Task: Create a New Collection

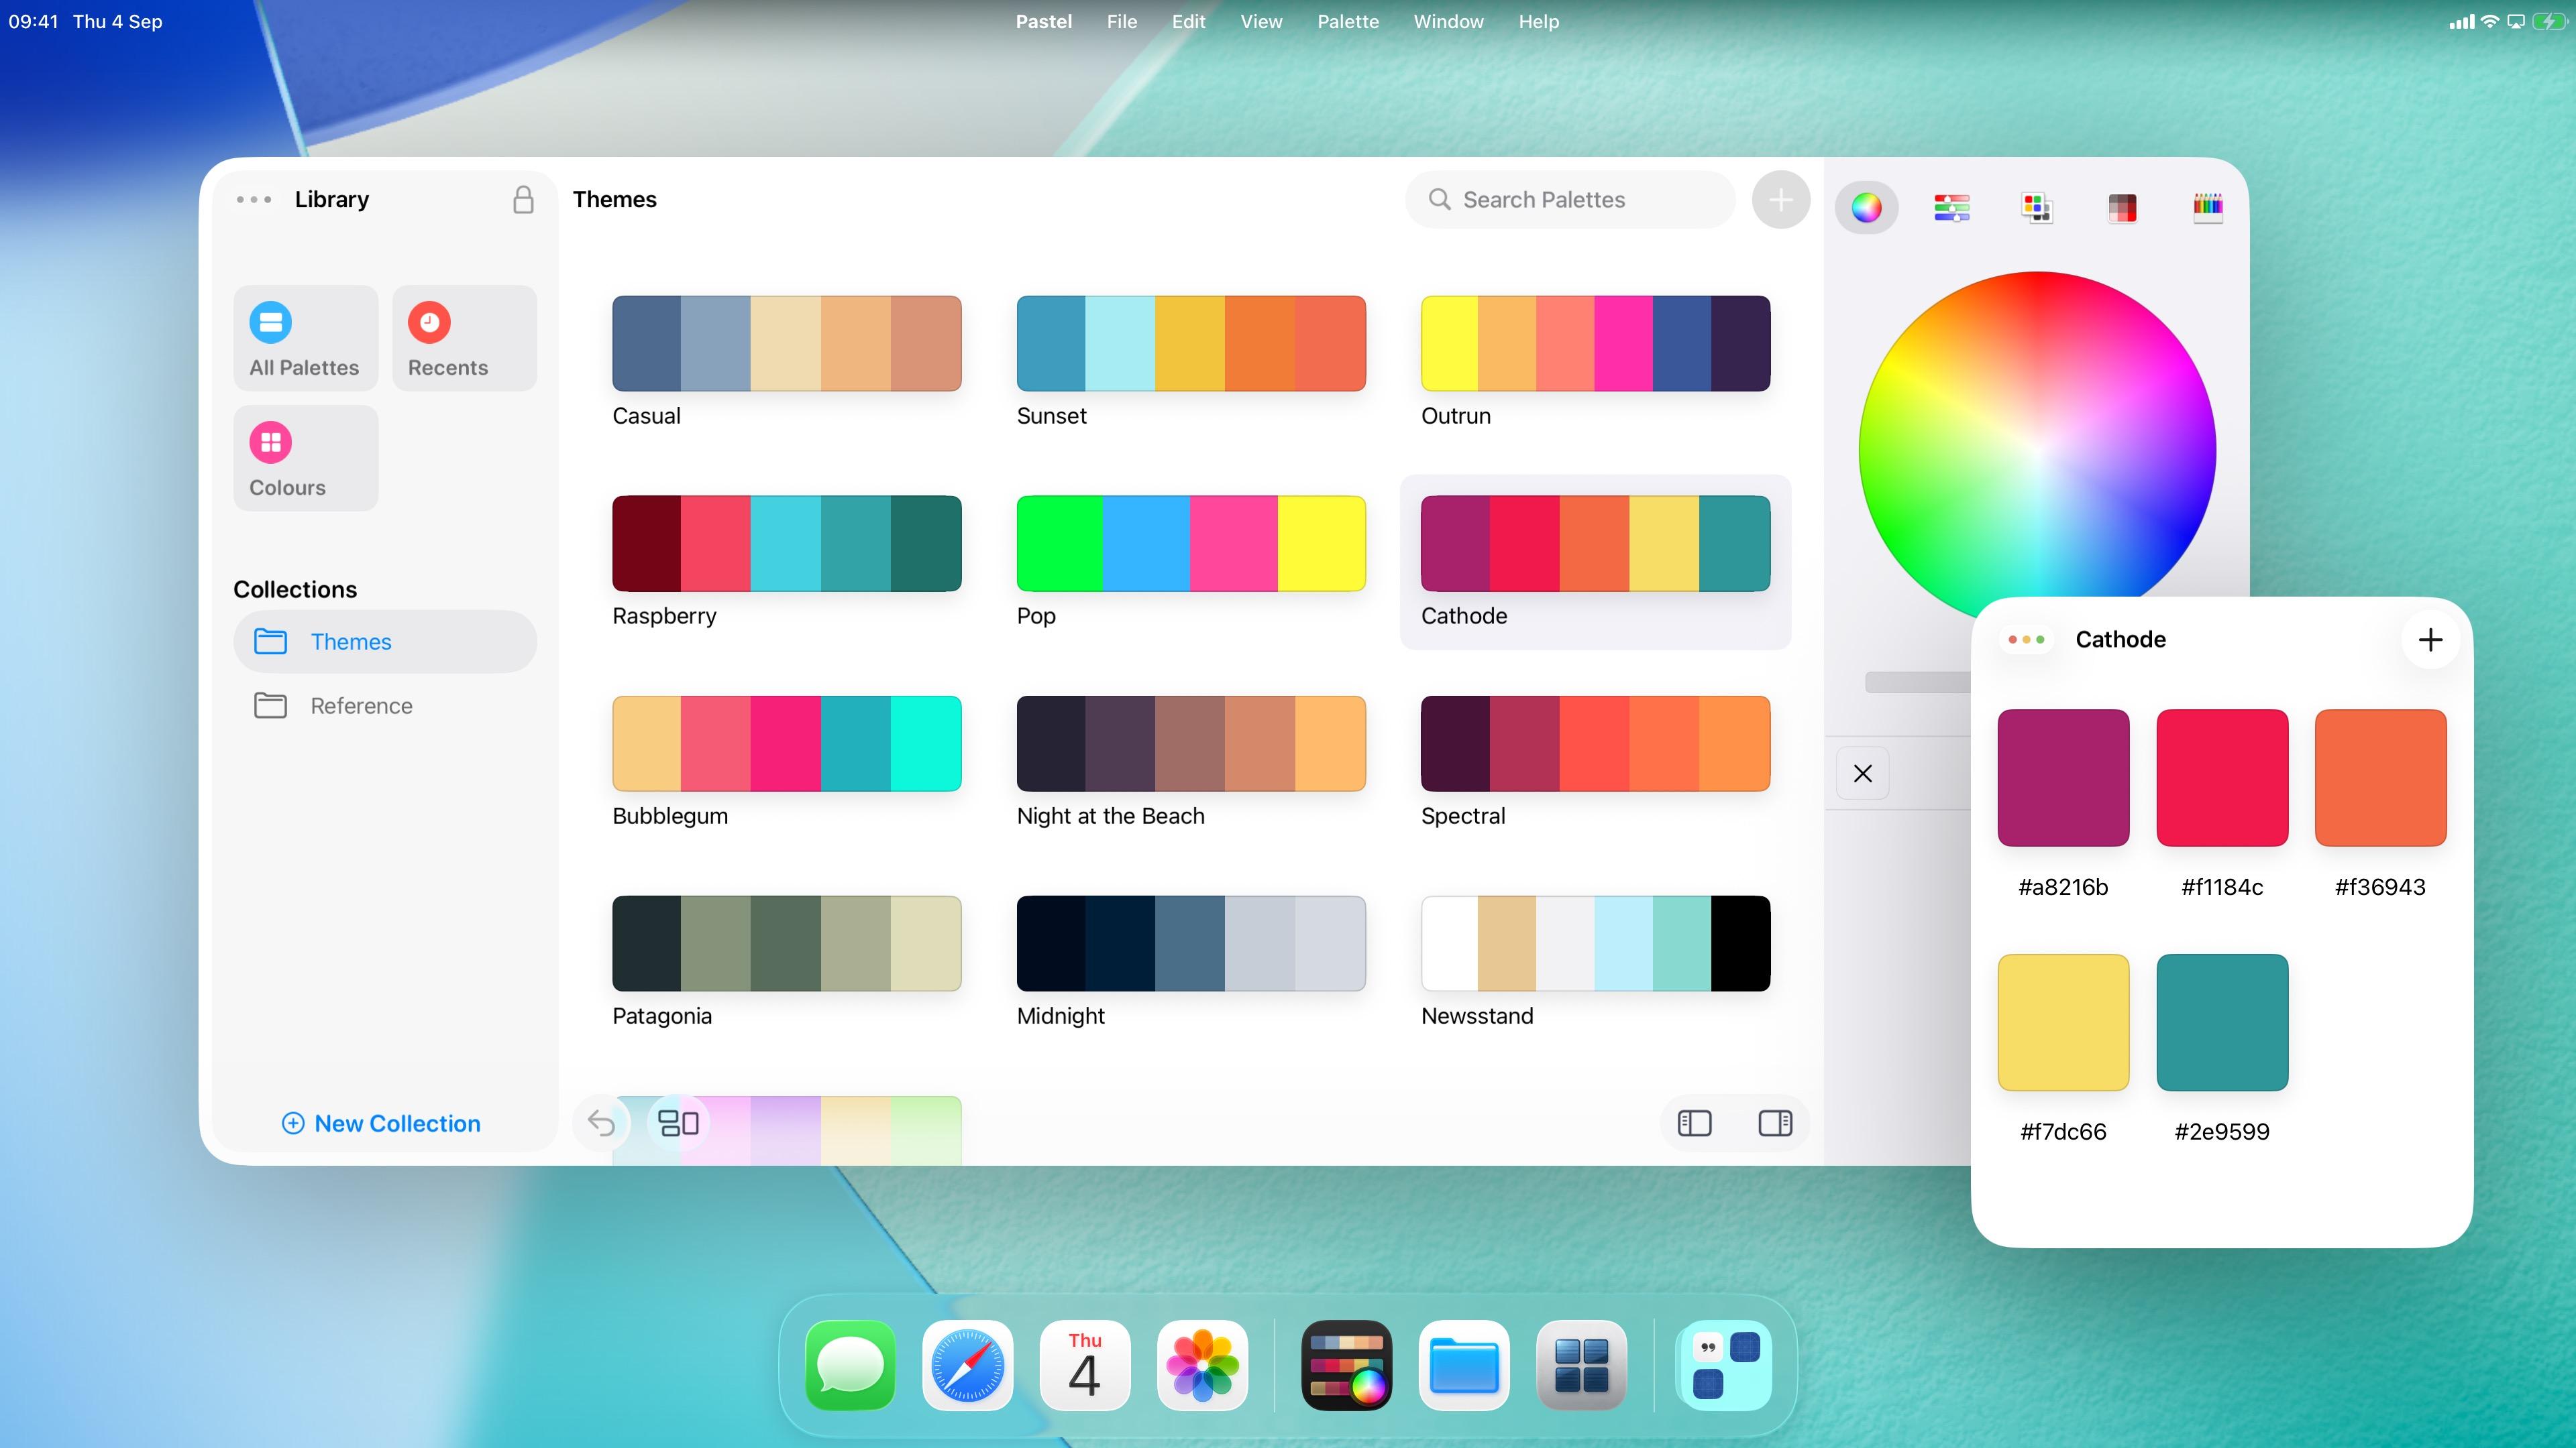Action: coord(381,1124)
